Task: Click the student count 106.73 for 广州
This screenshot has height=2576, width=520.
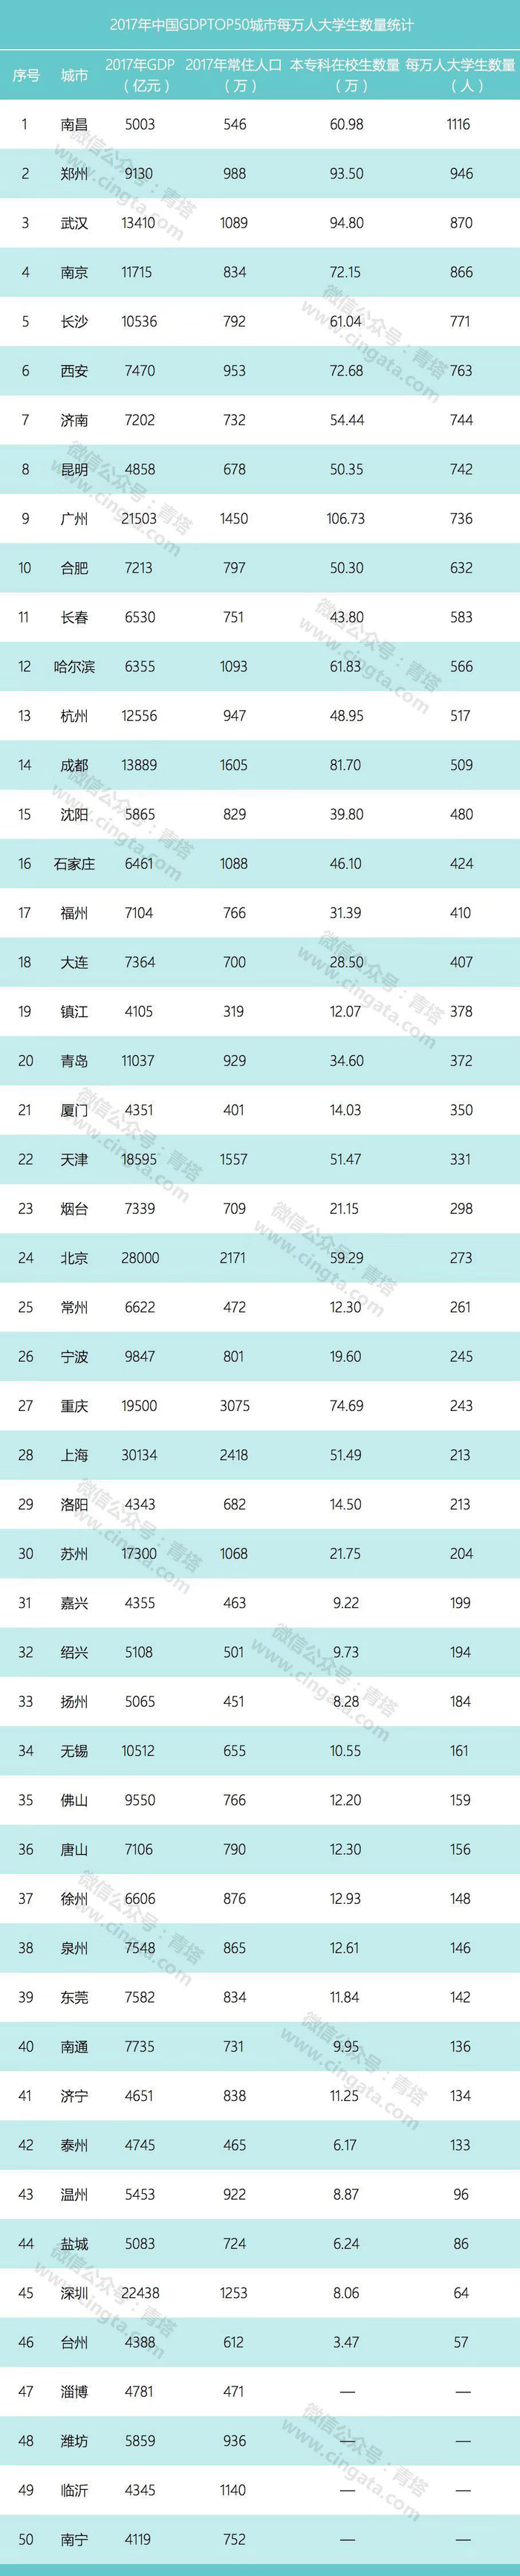Action: point(346,518)
